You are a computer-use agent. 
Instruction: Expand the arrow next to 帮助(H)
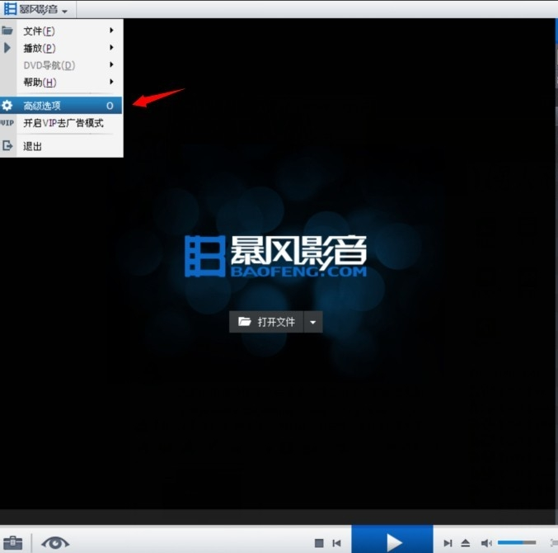pos(111,82)
